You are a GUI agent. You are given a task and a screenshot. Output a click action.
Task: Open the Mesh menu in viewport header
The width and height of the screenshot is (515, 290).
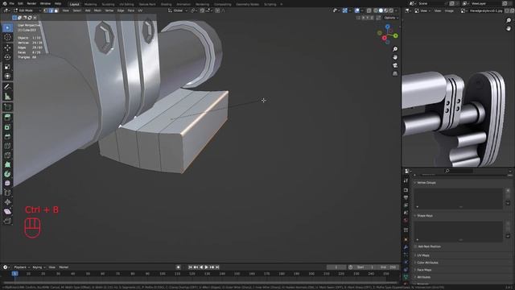(97, 10)
